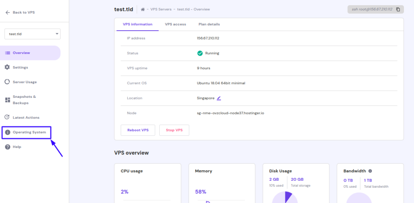This screenshot has width=414, height=203.
Task: Click the CPU usage 2% value
Action: [125, 192]
